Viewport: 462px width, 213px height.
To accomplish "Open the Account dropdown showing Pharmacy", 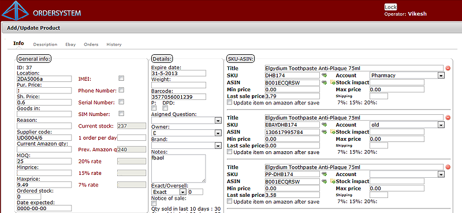I will (407, 76).
